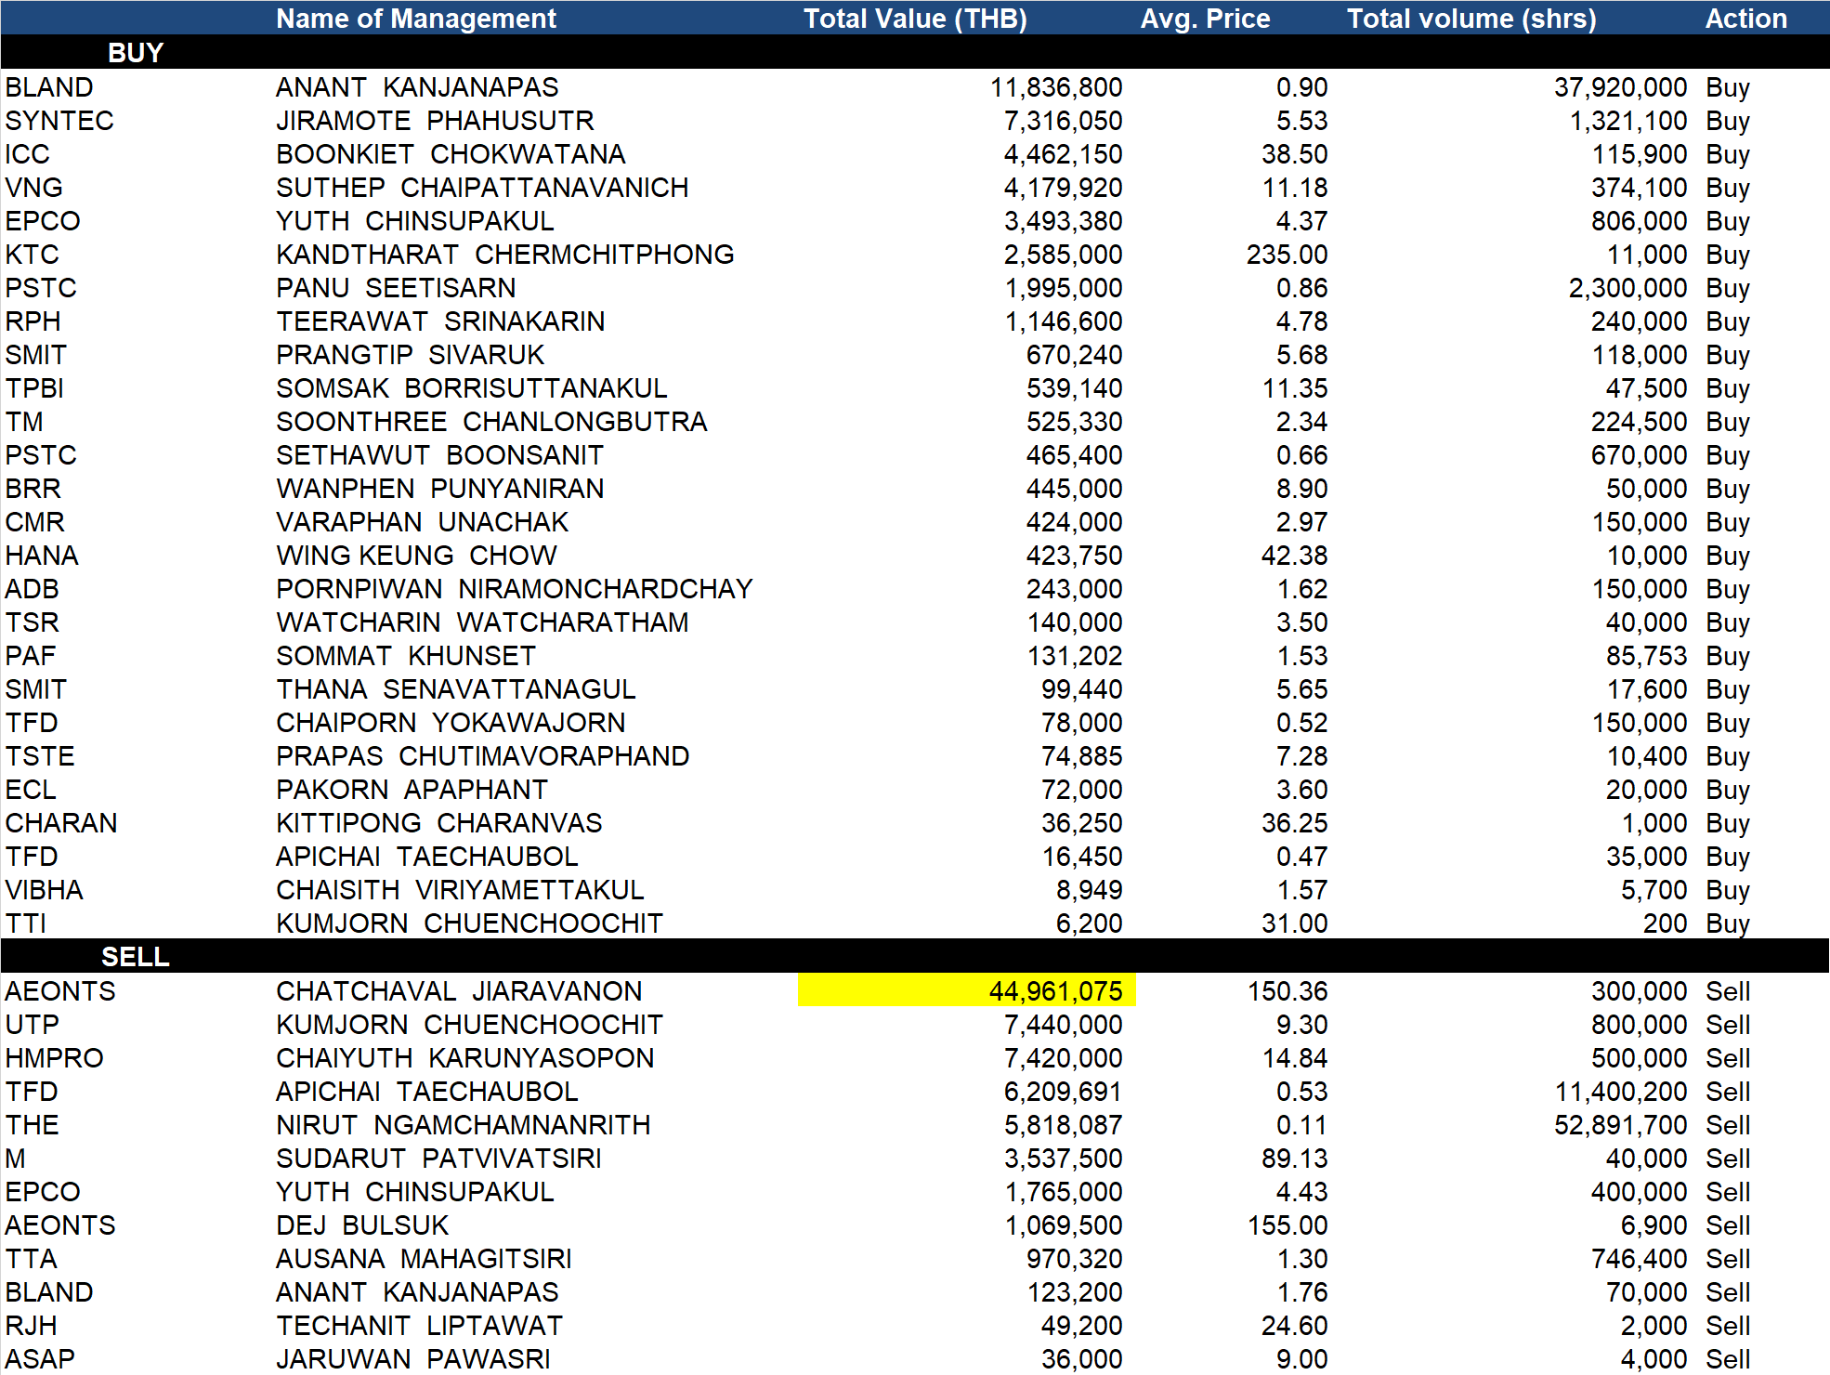This screenshot has height=1375, width=1830.
Task: Select the name ANANT KANJANAPAS in the BUY section
Action: pyautogui.click(x=417, y=87)
